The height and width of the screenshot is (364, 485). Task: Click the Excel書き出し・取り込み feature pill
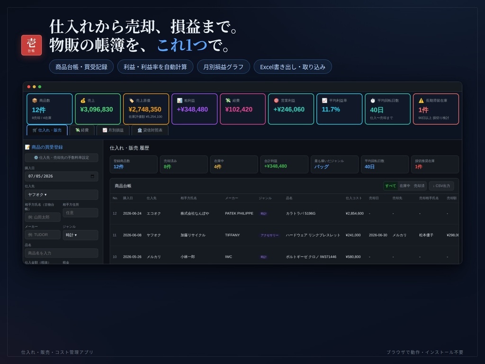click(293, 67)
